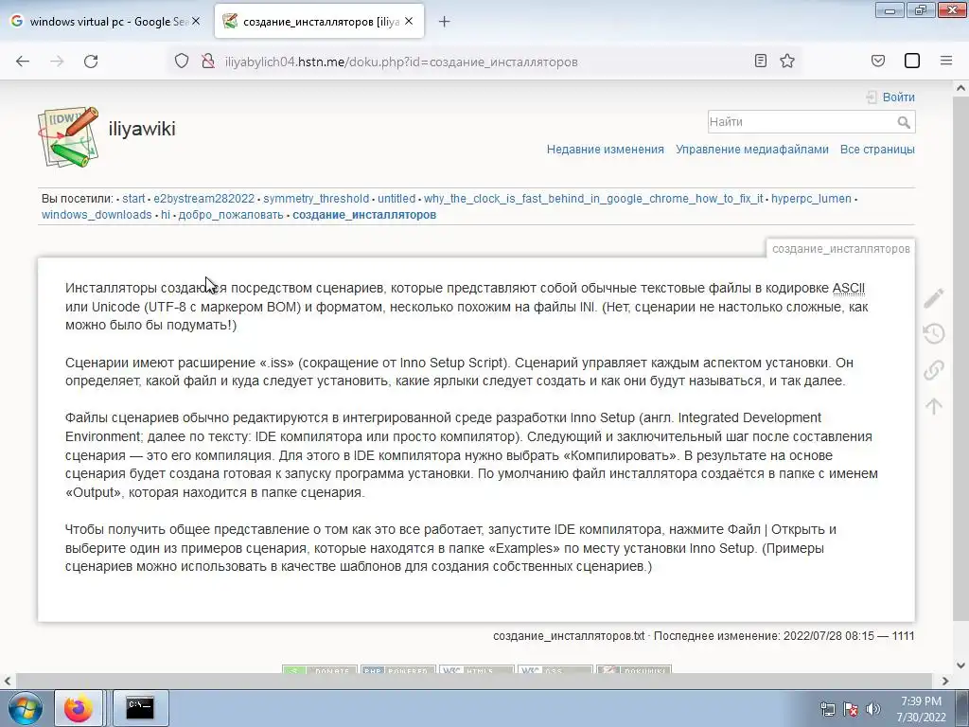Open the Windows Start menu
The height and width of the screenshot is (727, 969).
pos(25,708)
